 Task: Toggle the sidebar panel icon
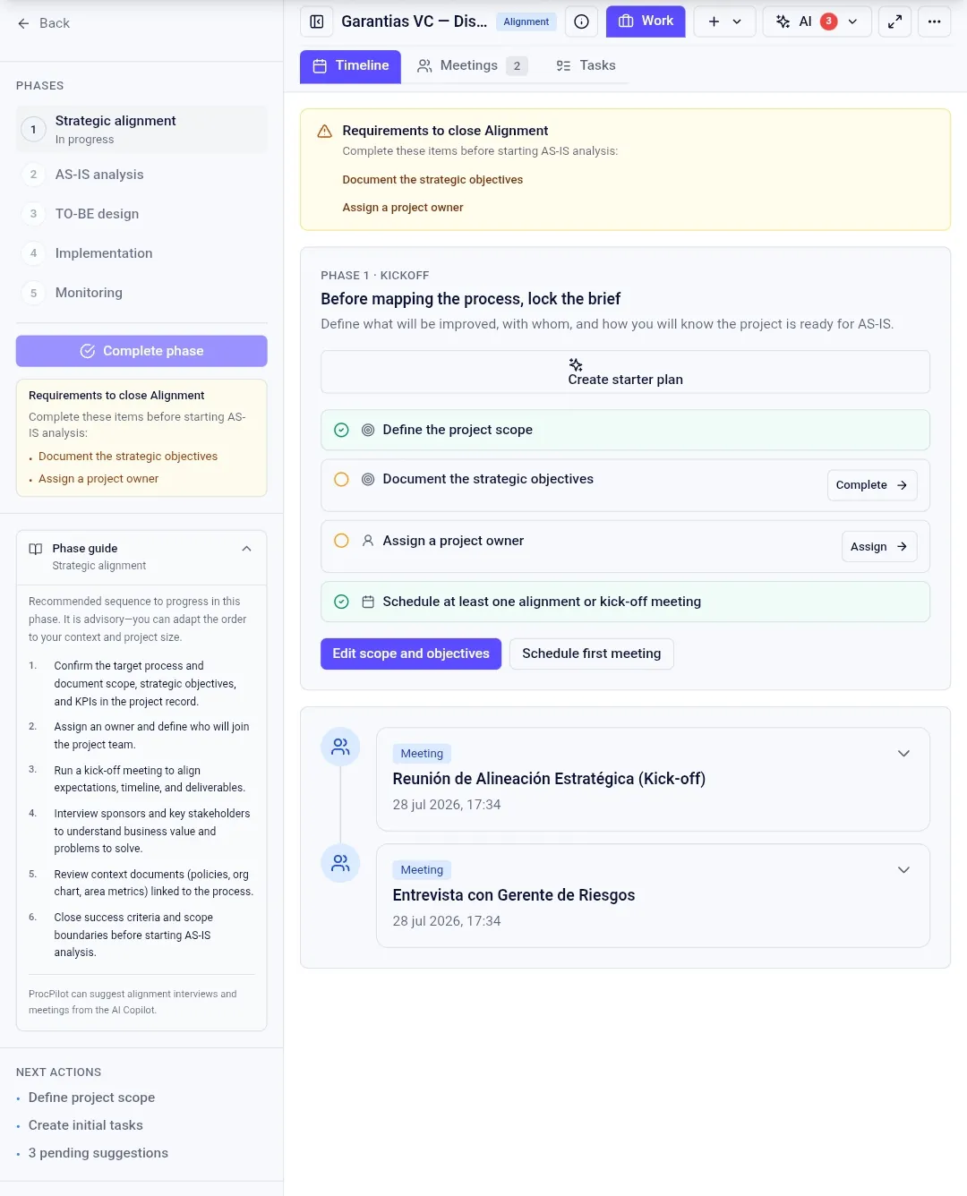click(x=317, y=21)
